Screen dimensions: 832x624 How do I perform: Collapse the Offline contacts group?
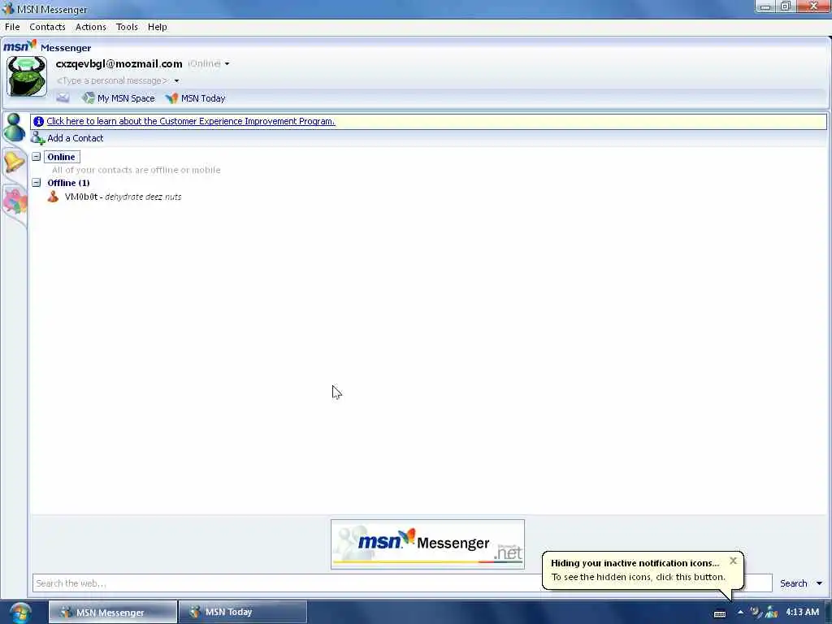[x=36, y=183]
